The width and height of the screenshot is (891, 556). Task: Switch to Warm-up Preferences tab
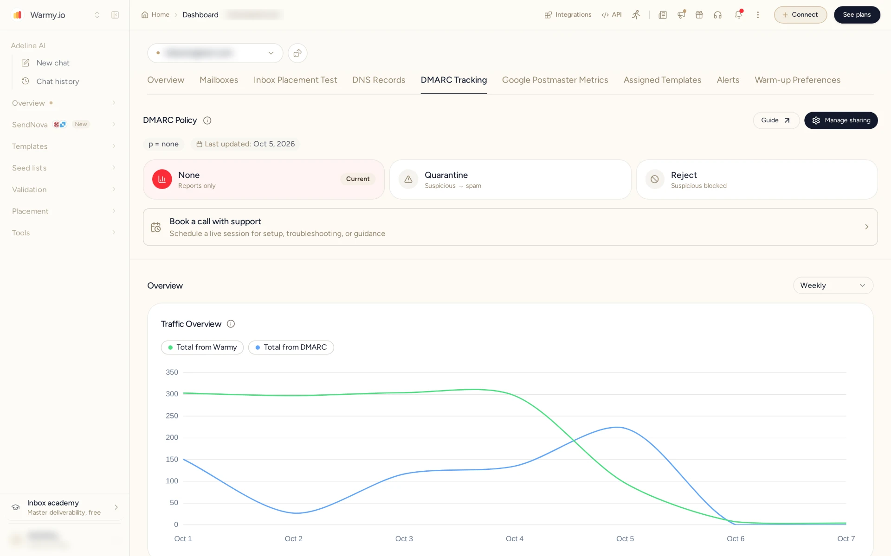797,80
